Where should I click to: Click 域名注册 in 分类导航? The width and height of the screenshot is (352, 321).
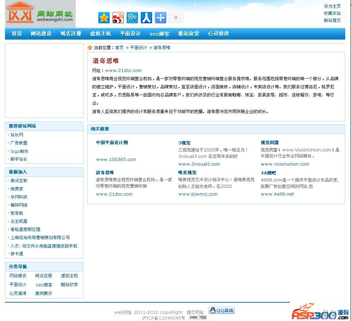44,275
